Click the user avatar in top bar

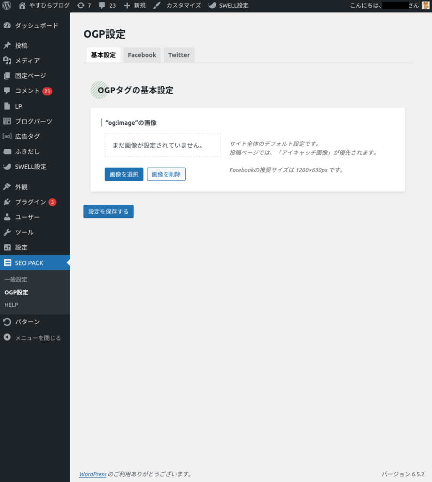click(425, 6)
